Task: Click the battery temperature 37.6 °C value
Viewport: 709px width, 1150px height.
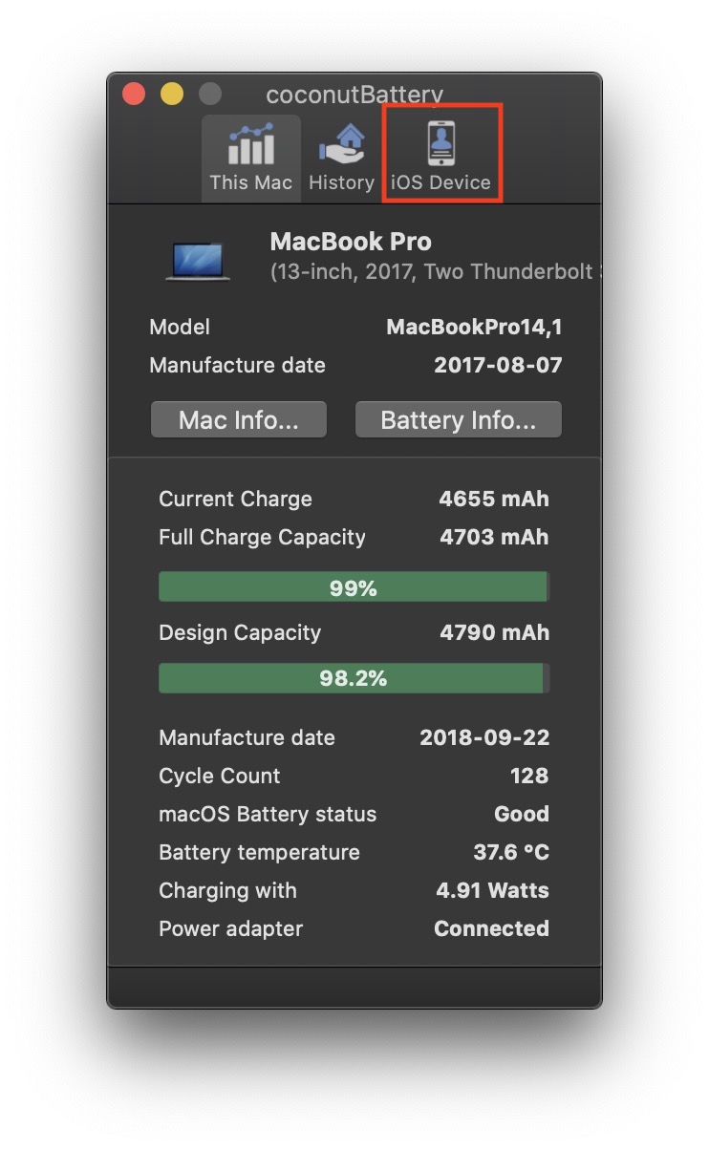Action: coord(510,853)
